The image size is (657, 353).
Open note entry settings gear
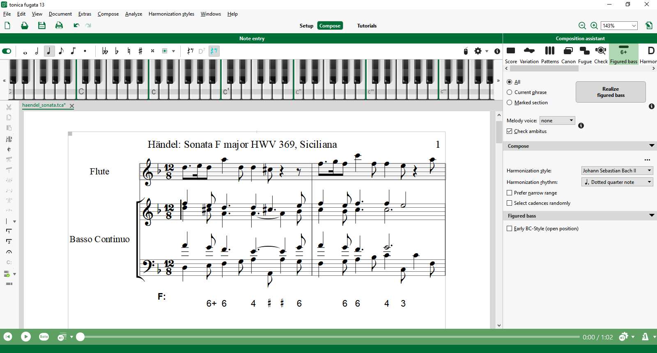[478, 51]
